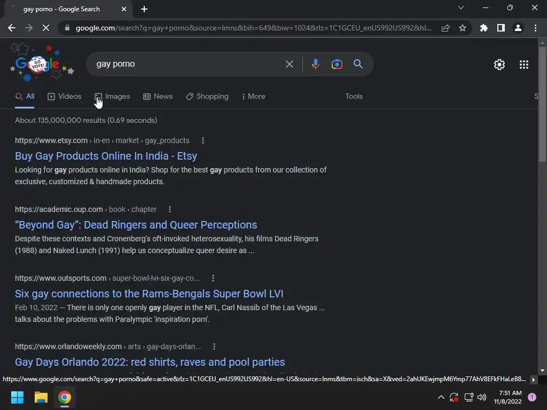
Task: Open Gay Days Orlando 2022 link
Action: coord(150,362)
